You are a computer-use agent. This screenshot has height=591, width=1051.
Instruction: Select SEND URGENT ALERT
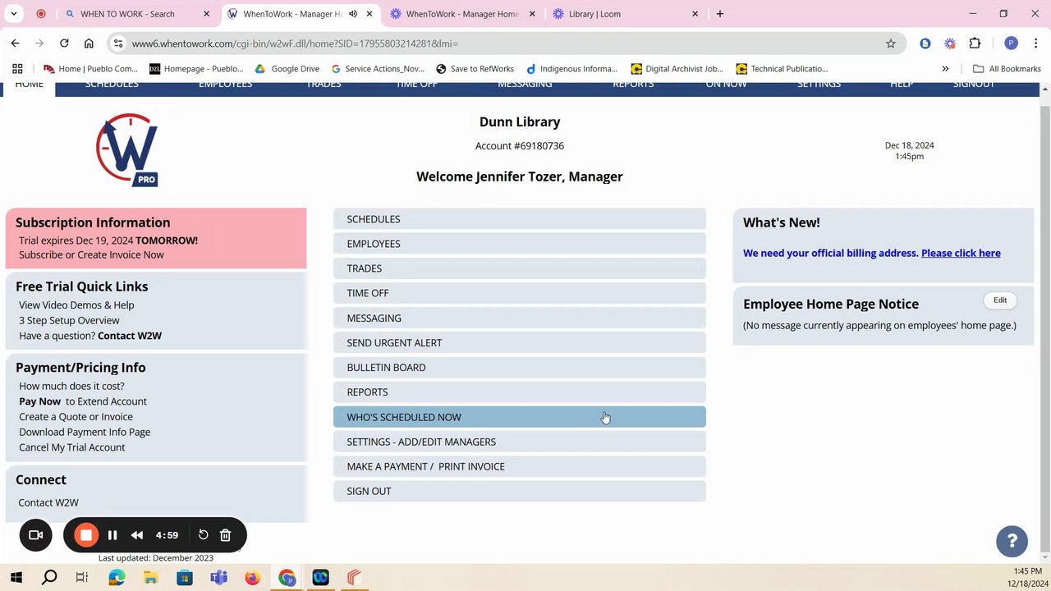pyautogui.click(x=519, y=342)
